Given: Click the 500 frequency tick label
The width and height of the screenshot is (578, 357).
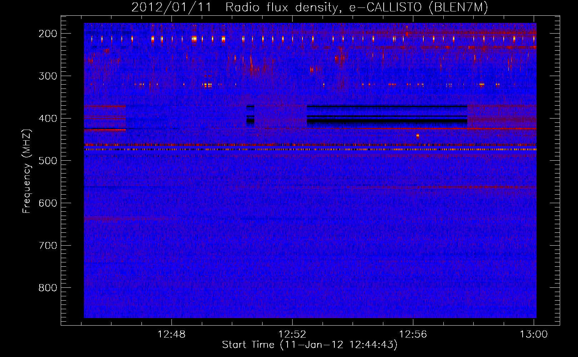Looking at the screenshot, I should pyautogui.click(x=48, y=161).
